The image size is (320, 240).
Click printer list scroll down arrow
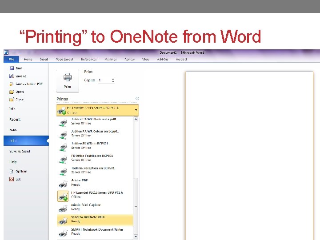pyautogui.click(x=136, y=236)
